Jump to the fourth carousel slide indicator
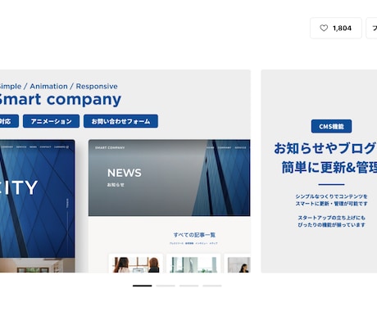377x311 pixels. pos(212,286)
